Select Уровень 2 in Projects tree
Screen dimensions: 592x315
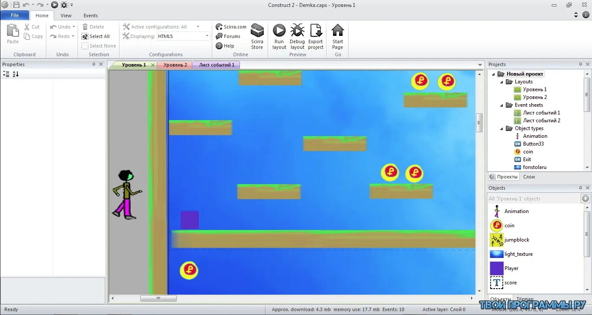(531, 97)
